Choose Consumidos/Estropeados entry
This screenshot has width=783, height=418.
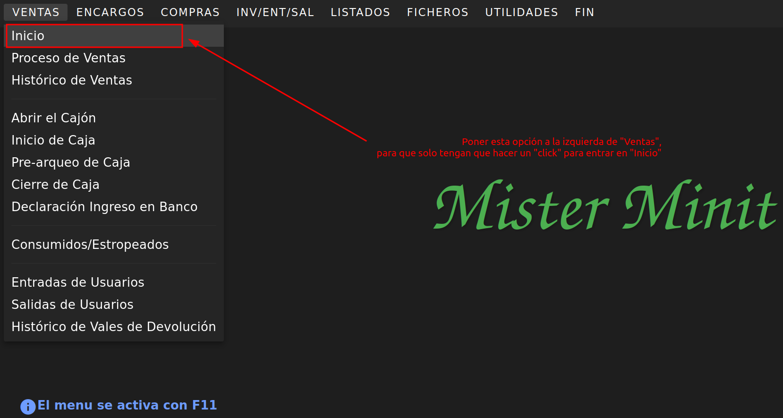pyautogui.click(x=114, y=245)
